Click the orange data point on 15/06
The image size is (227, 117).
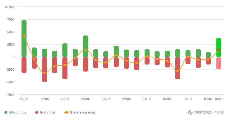[x=24, y=36]
